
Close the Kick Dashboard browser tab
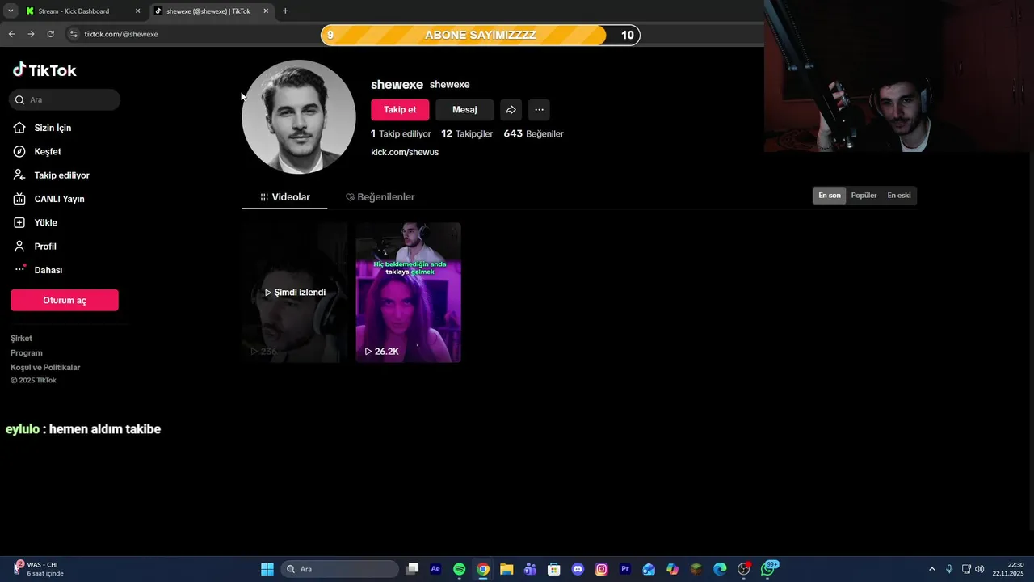coord(137,11)
